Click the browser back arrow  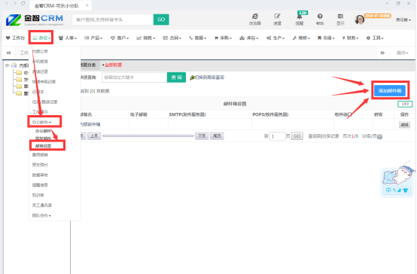click(8, 4)
